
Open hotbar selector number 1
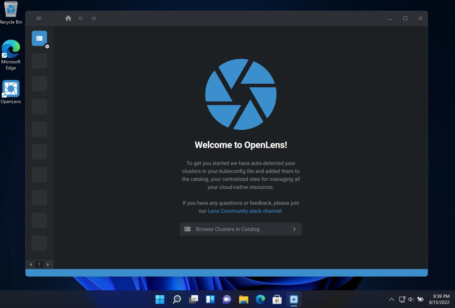click(39, 265)
